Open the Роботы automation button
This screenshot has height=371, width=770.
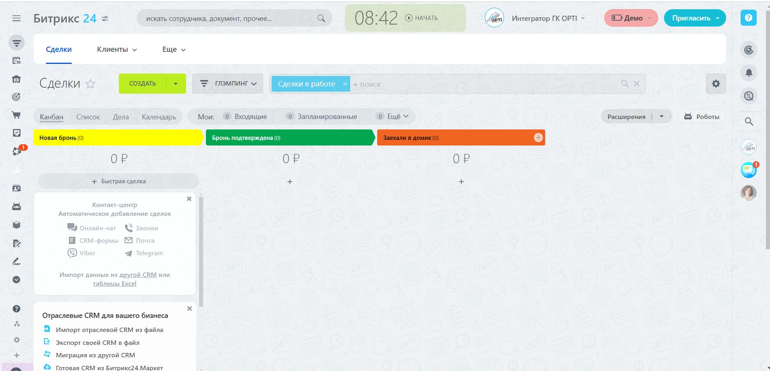[x=702, y=117]
